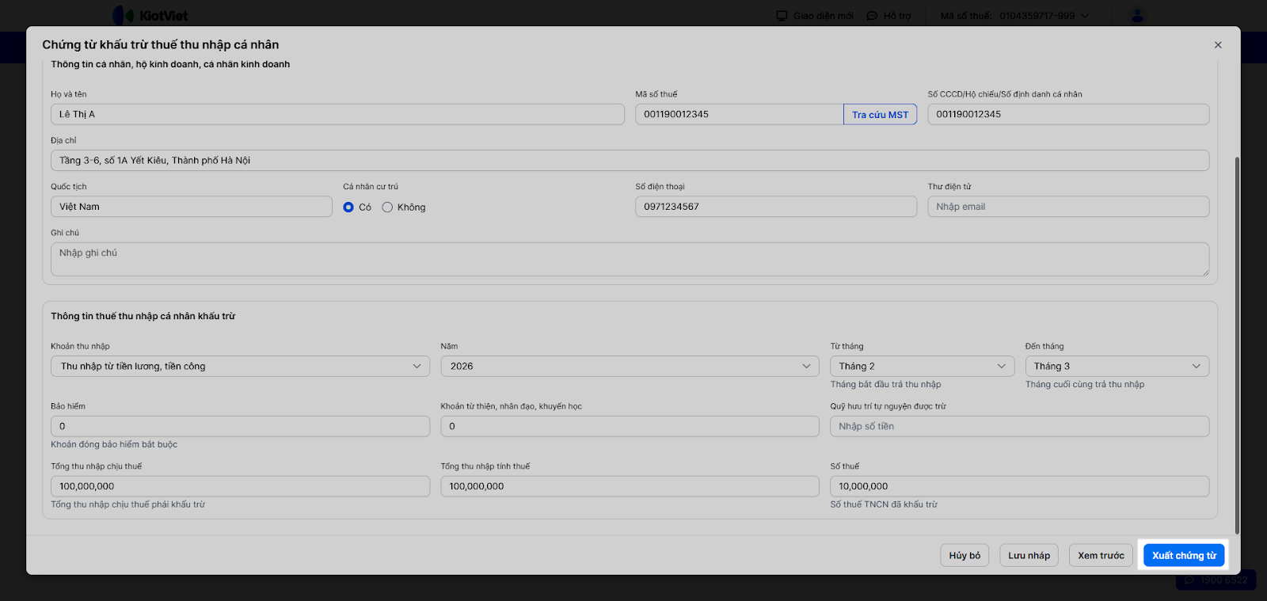Open the Đến tháng dropdown
This screenshot has height=601, width=1267.
point(1117,367)
